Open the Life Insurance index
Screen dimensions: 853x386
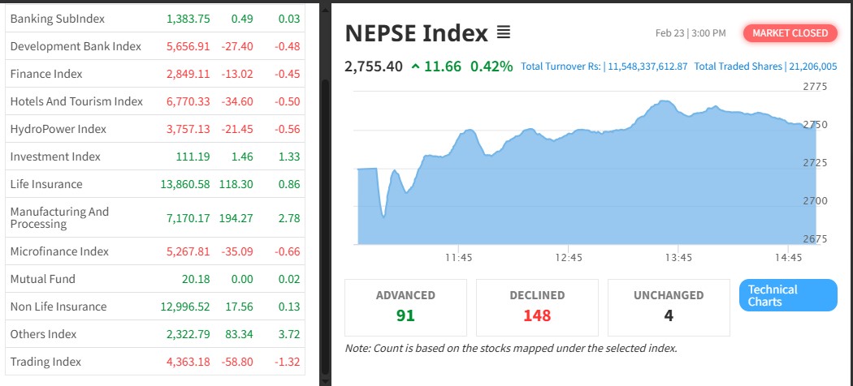pos(46,184)
